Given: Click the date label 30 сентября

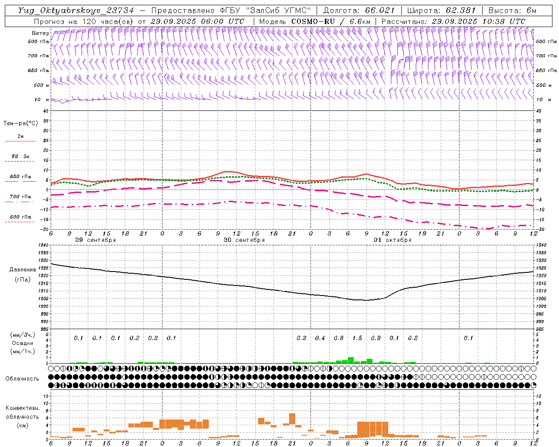Looking at the screenshot, I should point(244,240).
